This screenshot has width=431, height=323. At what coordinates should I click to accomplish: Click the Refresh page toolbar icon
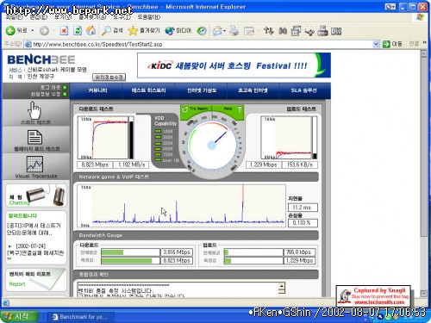78,31
